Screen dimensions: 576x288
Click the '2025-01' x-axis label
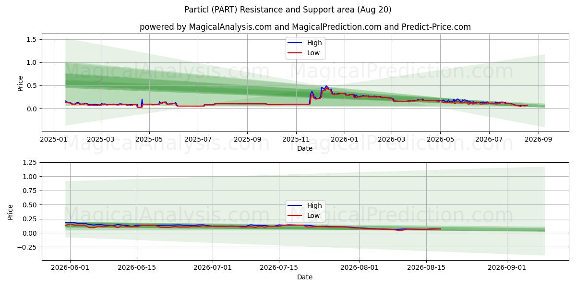click(x=53, y=139)
